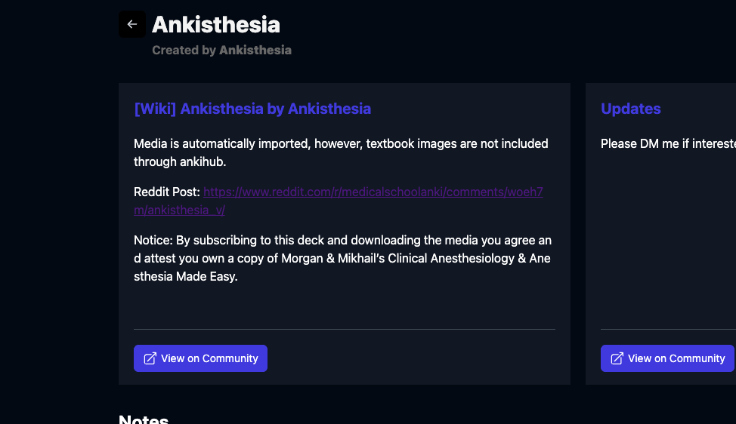The height and width of the screenshot is (424, 736).
Task: Select the Updates heading link
Action: 631,109
